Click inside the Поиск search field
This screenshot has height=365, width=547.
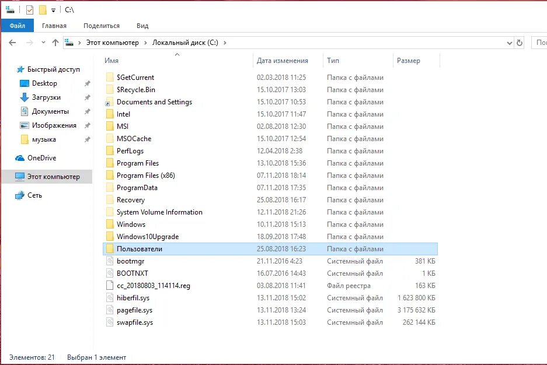[x=541, y=43]
